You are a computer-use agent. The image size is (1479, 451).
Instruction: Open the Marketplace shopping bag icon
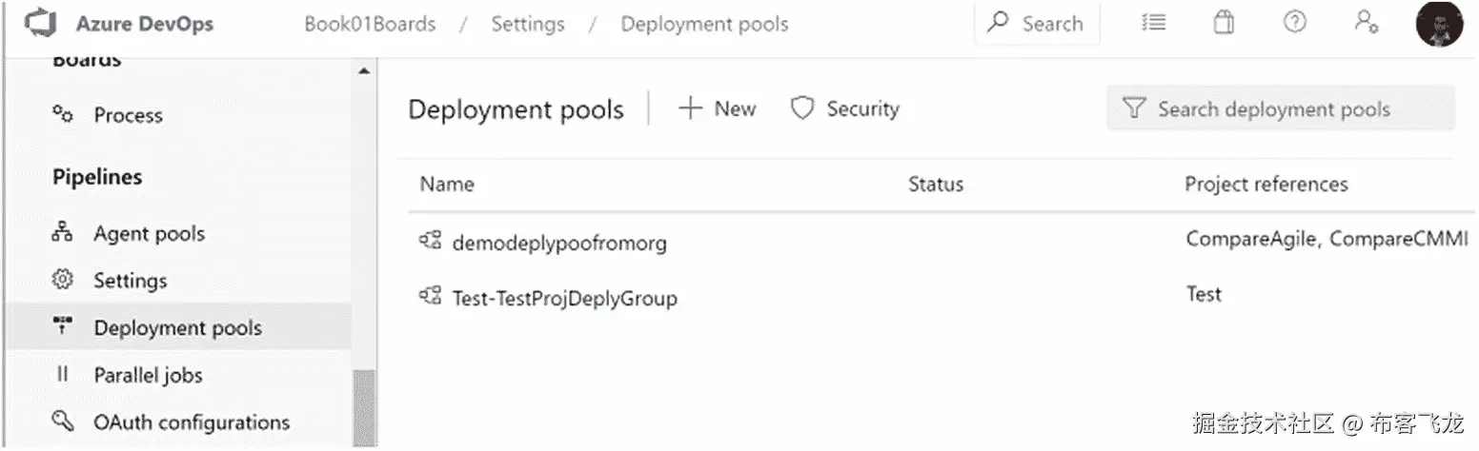1224,23
